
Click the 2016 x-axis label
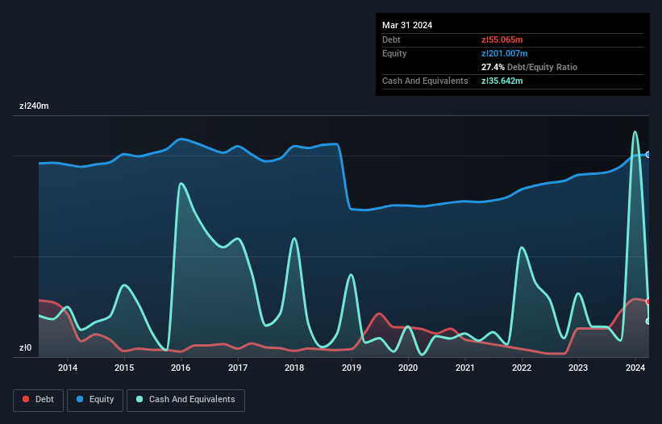[181, 368]
